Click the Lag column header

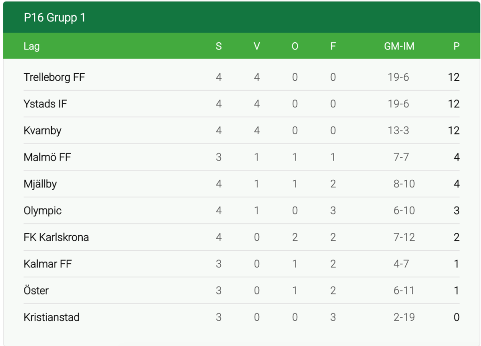(31, 46)
